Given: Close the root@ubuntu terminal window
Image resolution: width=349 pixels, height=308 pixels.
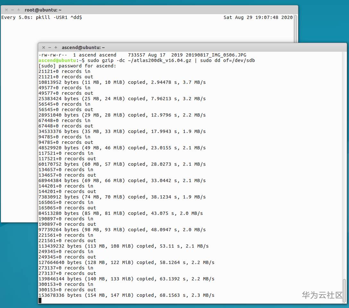Looking at the screenshot, I should coord(6,10).
